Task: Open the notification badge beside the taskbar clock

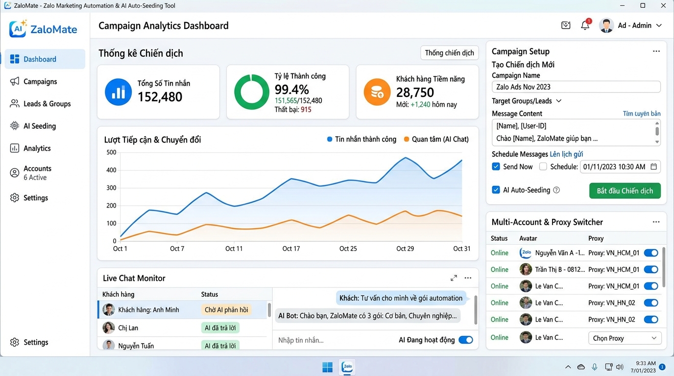Action: [x=662, y=367]
